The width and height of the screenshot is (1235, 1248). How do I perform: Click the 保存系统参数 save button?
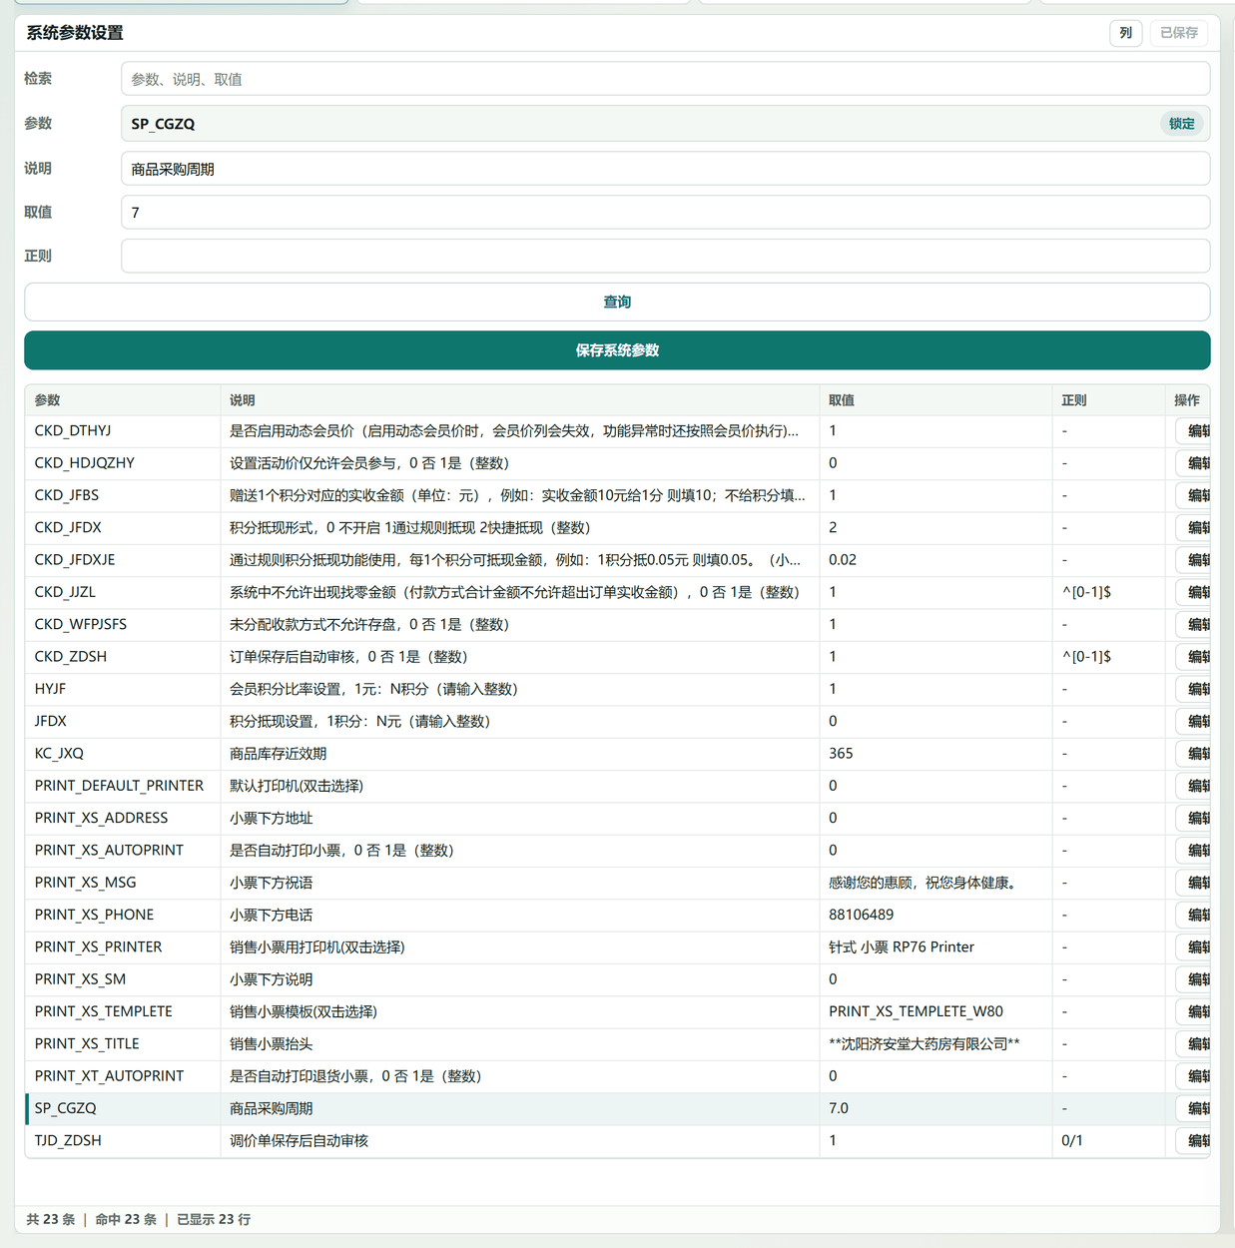[617, 350]
